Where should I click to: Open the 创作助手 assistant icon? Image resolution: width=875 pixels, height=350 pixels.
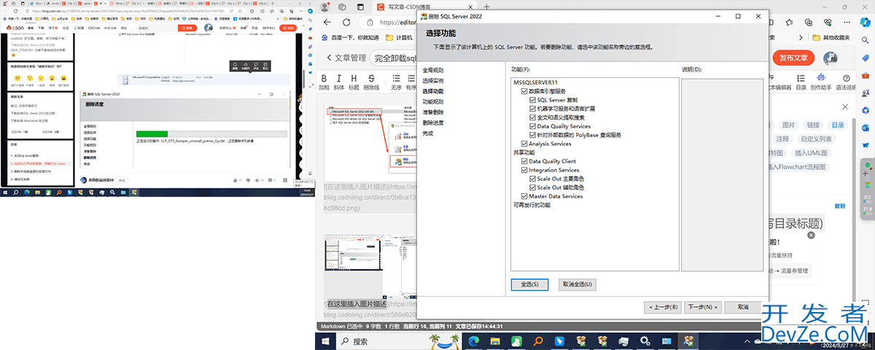821,81
